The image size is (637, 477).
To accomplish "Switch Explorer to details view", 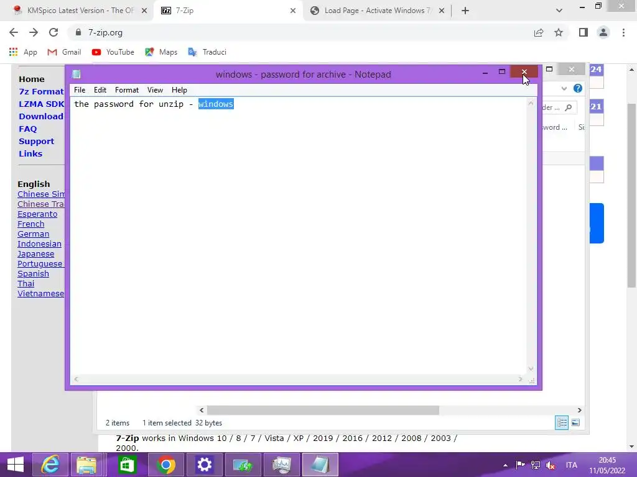I will pos(562,422).
